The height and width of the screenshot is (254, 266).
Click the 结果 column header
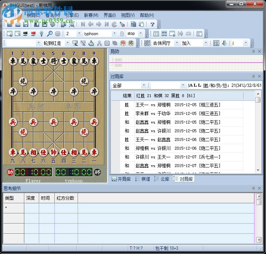[x=127, y=96]
